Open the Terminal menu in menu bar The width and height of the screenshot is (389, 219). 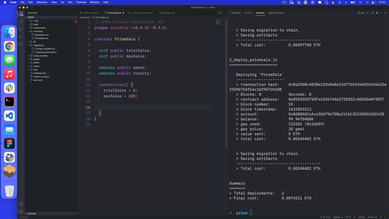(x=81, y=2)
